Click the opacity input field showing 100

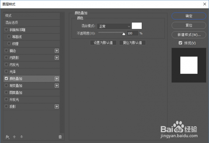click(132, 33)
